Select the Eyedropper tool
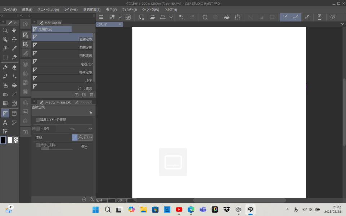 pyautogui.click(x=14, y=48)
